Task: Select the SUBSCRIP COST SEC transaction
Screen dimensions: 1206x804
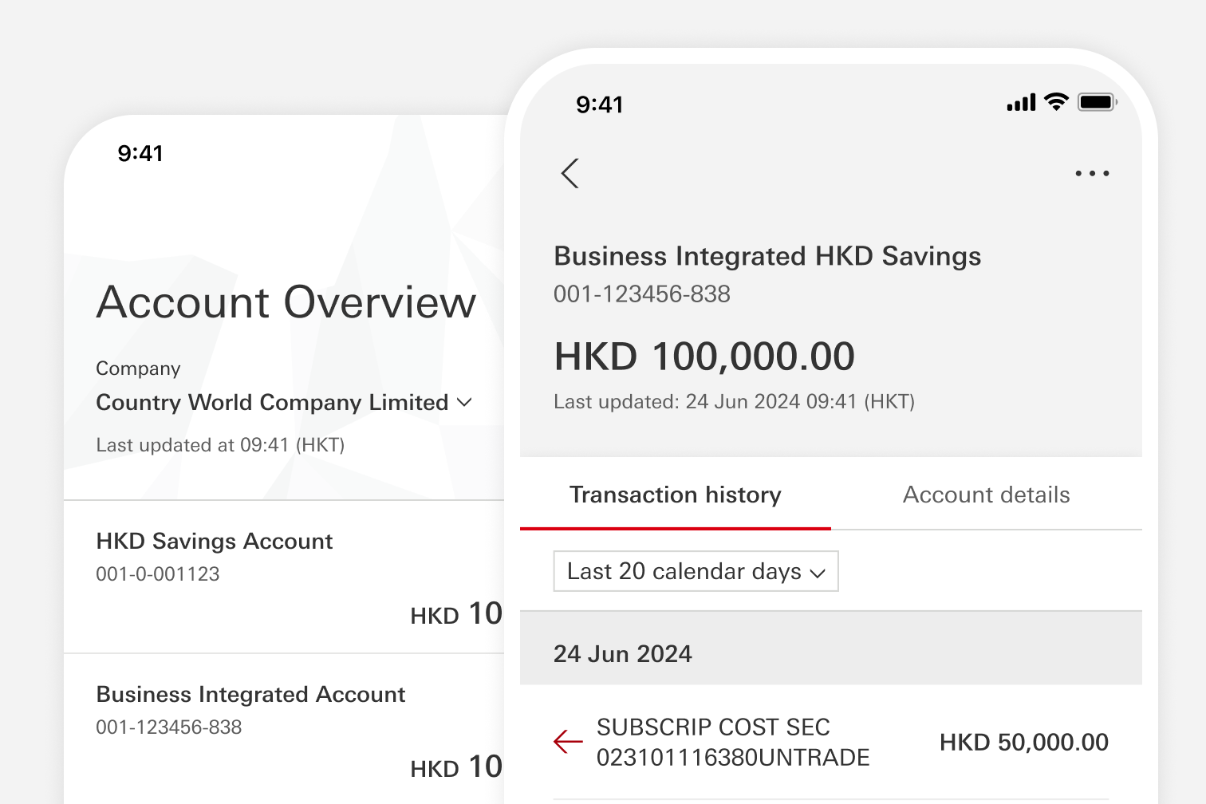Action: click(732, 742)
